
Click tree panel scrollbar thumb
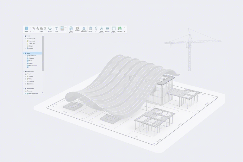pyautogui.click(x=43, y=53)
